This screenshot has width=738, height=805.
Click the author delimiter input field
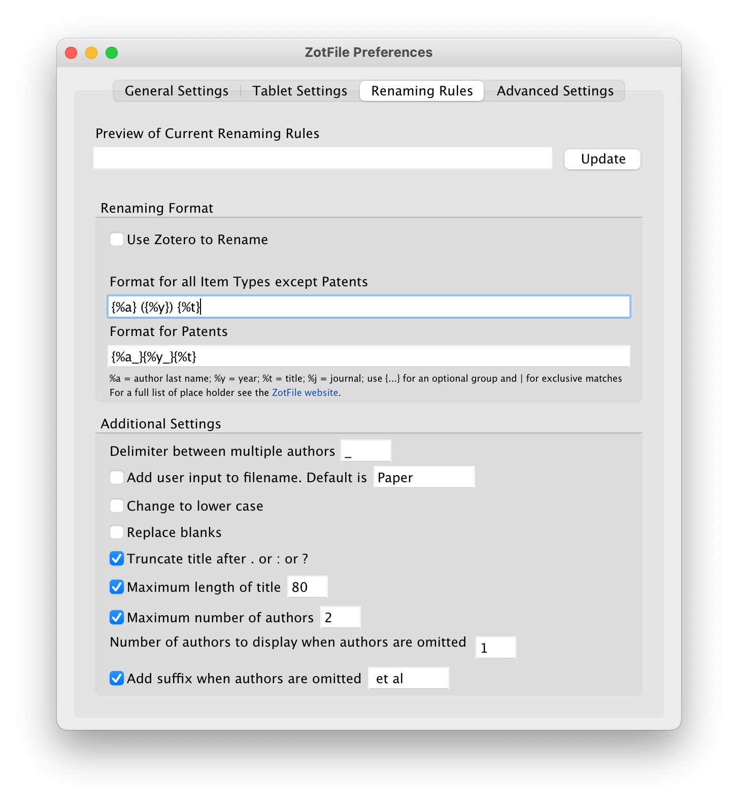(x=365, y=451)
